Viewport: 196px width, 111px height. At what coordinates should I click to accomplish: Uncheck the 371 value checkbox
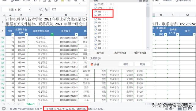96,48
